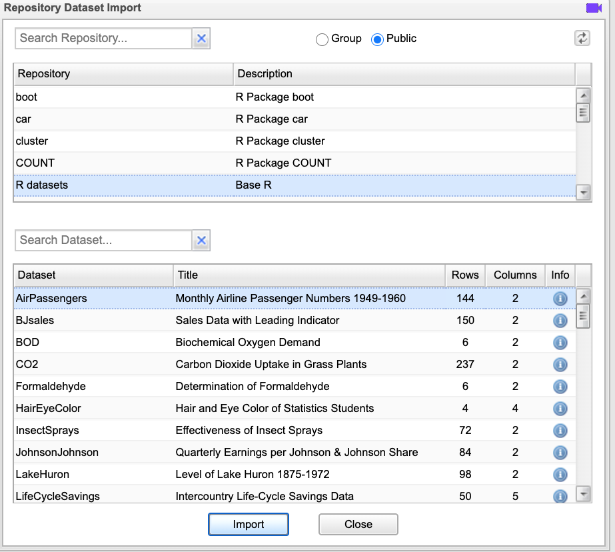View info for HairEyeColor dataset
Image resolution: width=615 pixels, height=552 pixels.
[560, 409]
